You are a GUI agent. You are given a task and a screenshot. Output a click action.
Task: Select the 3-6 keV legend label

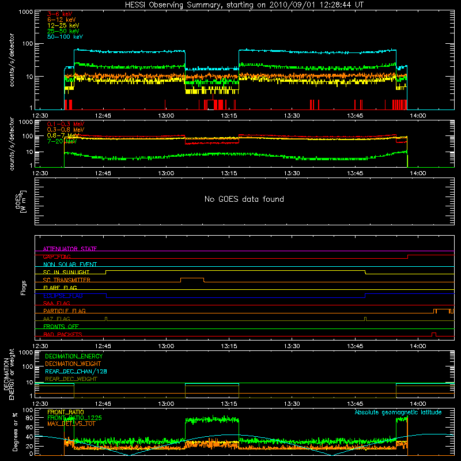60,14
